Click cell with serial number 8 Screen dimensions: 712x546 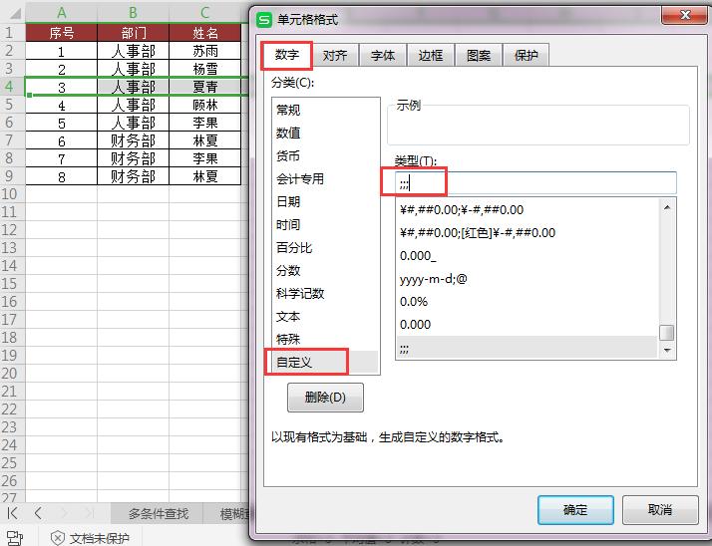click(61, 176)
